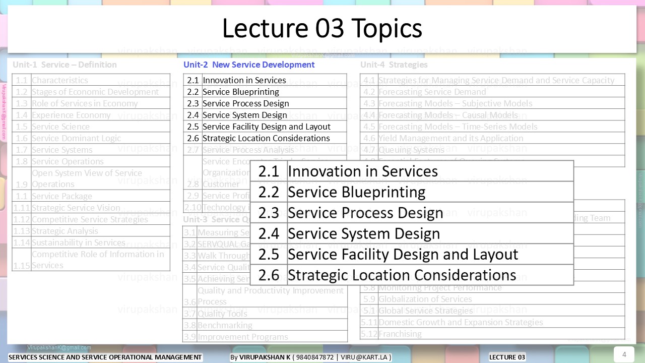This screenshot has width=645, height=363.
Task: Select the "Unit-2 New Service Development" heading
Action: [249, 65]
